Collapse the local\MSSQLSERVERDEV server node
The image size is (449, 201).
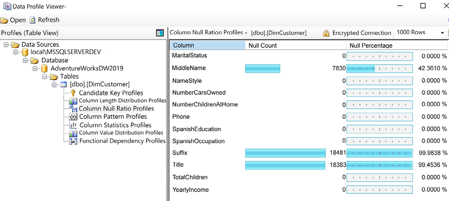click(x=16, y=53)
